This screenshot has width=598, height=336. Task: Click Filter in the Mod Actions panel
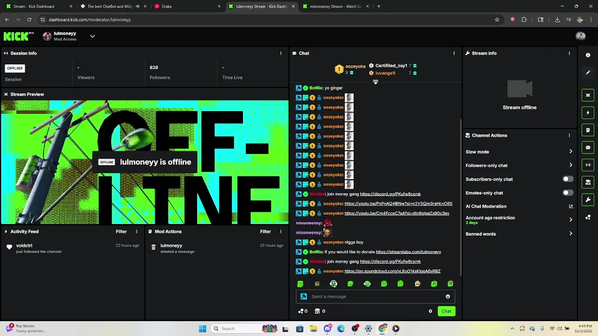(x=265, y=231)
